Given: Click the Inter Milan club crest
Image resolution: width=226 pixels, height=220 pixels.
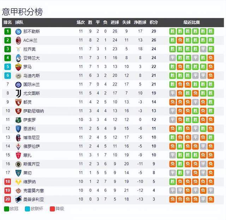Looking at the screenshot, I should click(18, 84).
